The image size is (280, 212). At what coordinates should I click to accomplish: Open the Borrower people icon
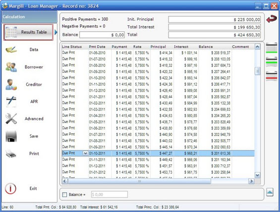[x=11, y=67]
